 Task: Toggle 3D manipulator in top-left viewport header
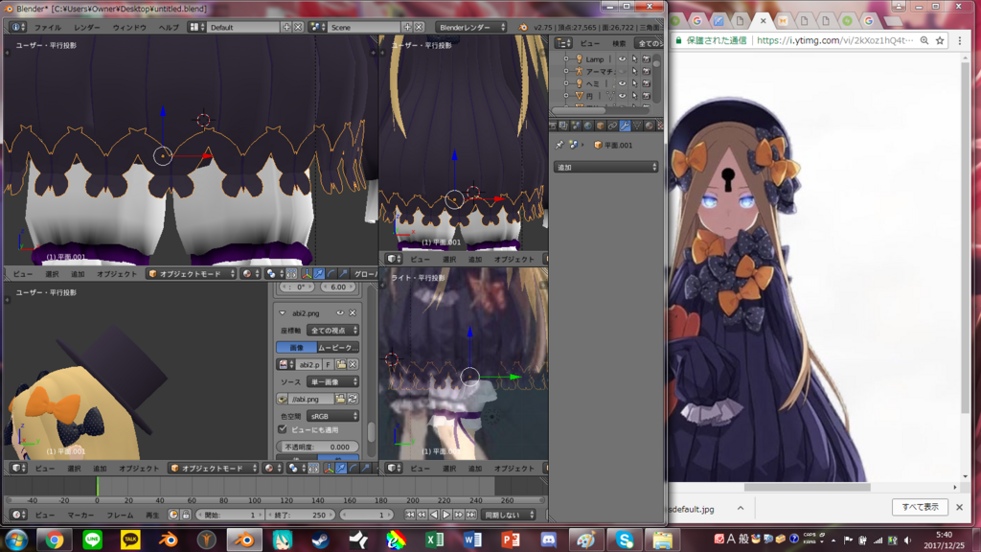click(307, 273)
